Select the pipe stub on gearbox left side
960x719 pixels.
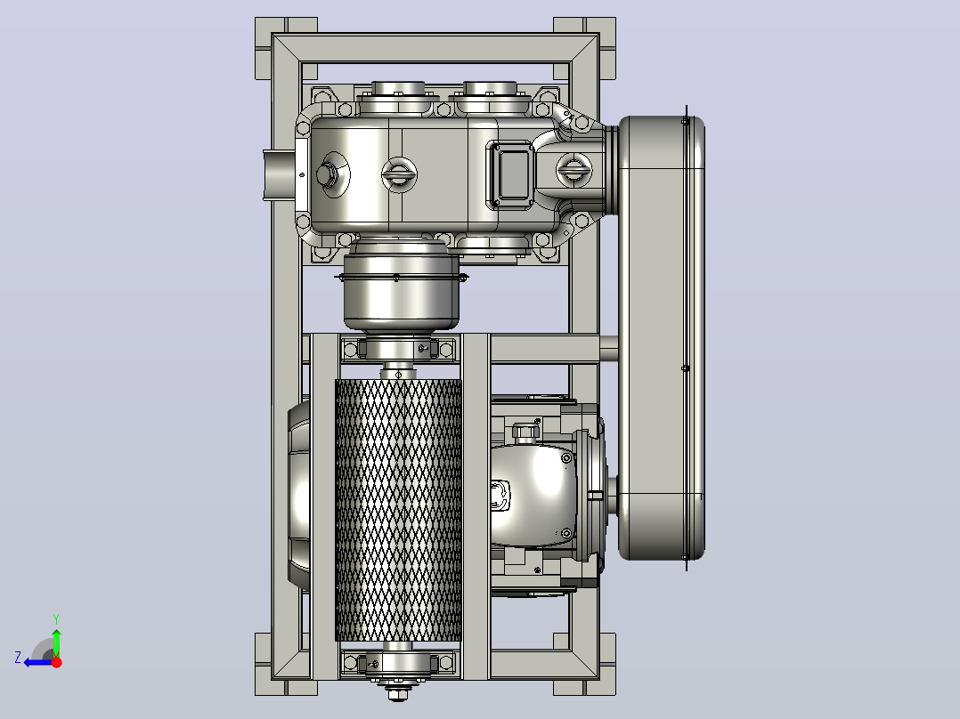(281, 174)
